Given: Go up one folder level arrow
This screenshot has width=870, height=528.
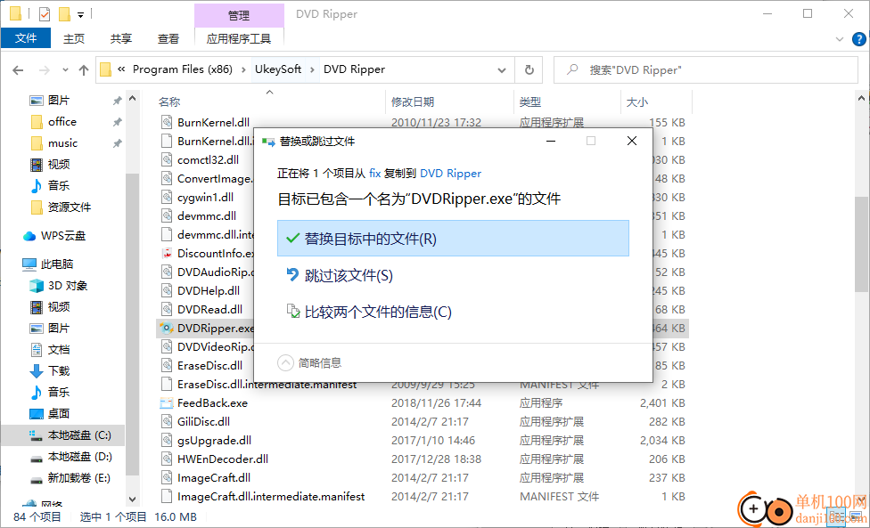Looking at the screenshot, I should point(84,69).
